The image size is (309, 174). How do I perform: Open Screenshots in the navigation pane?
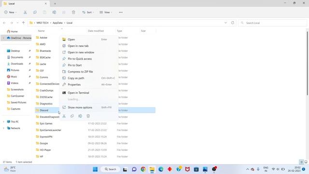(15, 89)
